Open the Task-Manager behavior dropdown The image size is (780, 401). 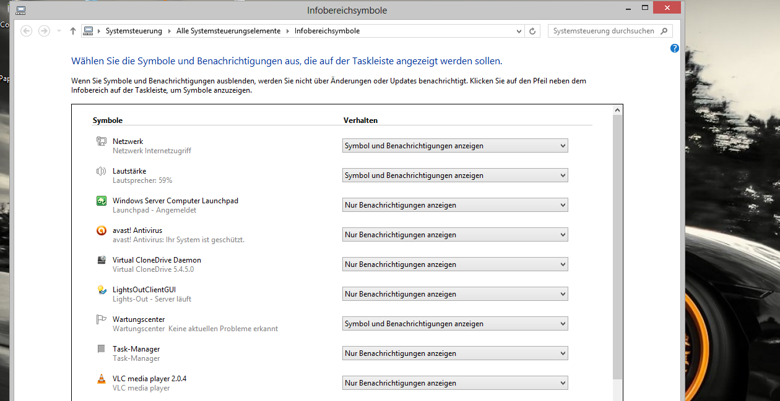[x=455, y=353]
